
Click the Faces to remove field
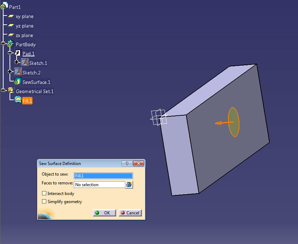pos(100,185)
